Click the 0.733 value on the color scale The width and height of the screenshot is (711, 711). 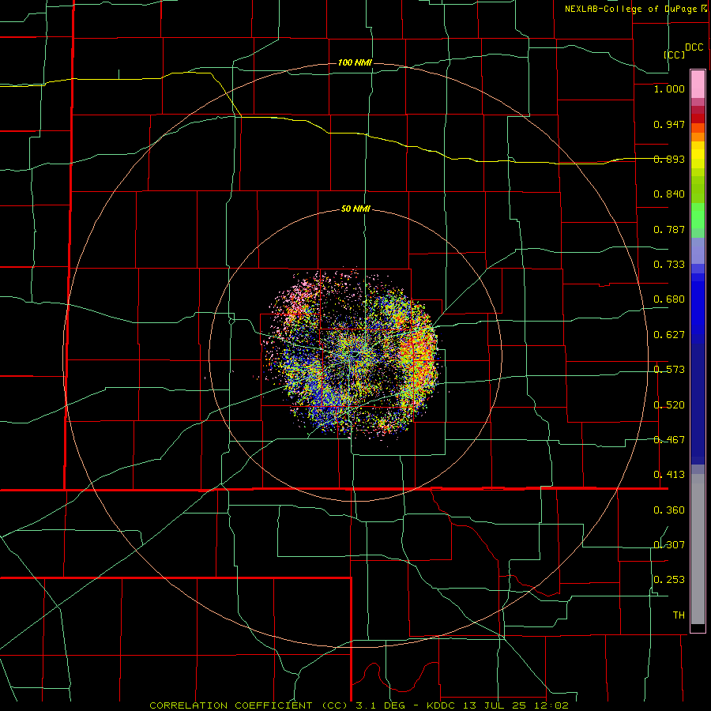pyautogui.click(x=669, y=265)
